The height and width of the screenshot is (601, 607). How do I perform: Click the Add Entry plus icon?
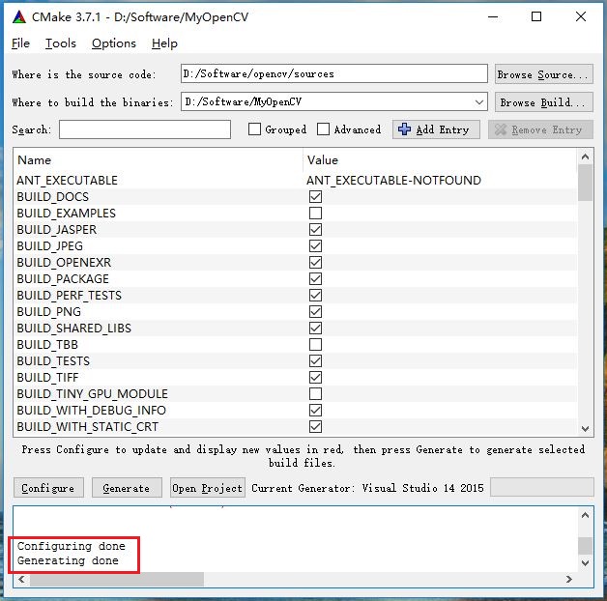405,129
